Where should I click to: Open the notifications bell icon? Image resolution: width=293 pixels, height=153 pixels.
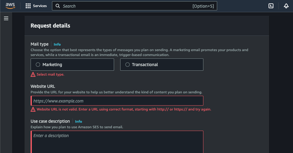[x=286, y=6]
